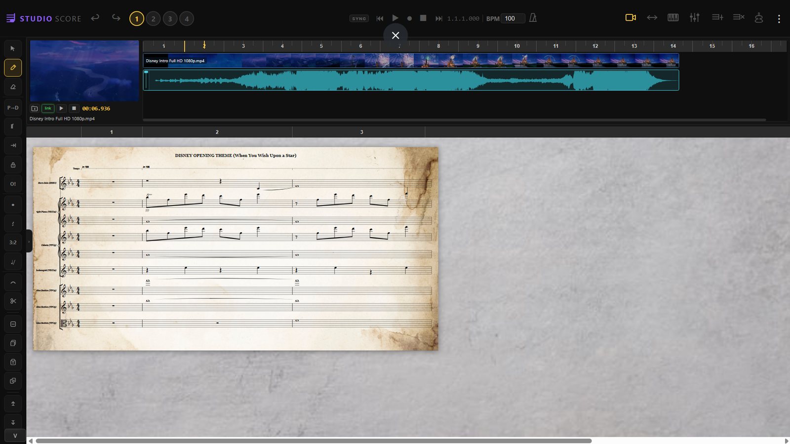
Task: Open the mixer sliders panel
Action: tap(695, 17)
